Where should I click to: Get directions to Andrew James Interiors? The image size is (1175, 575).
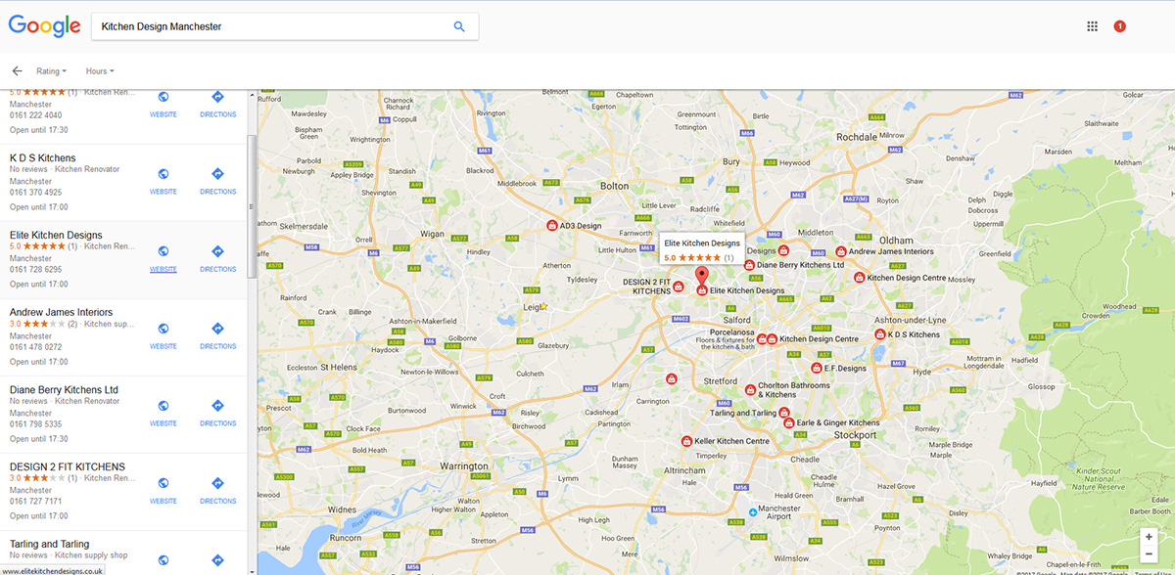pos(217,333)
